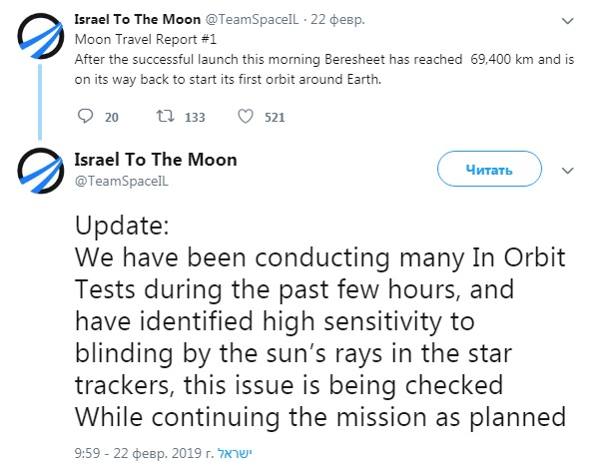The width and height of the screenshot is (599, 470).
Task: Show the 133 retweets count
Action: click(x=195, y=118)
